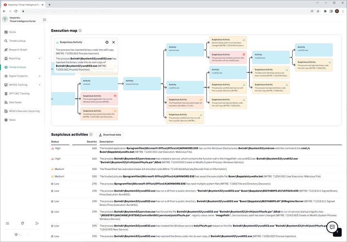347x242 pixels.
Task: Click the Home icon in the sidebar
Action: (6, 32)
